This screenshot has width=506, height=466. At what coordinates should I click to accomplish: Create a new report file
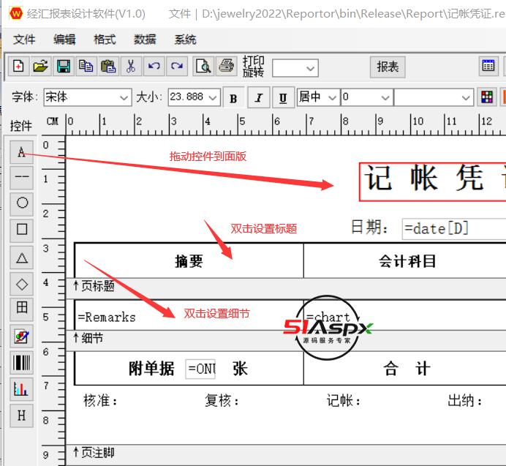(18, 67)
